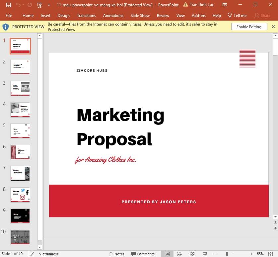
Task: Open the Customize Quick Access Toolbar dropdown
Action: 48,4
